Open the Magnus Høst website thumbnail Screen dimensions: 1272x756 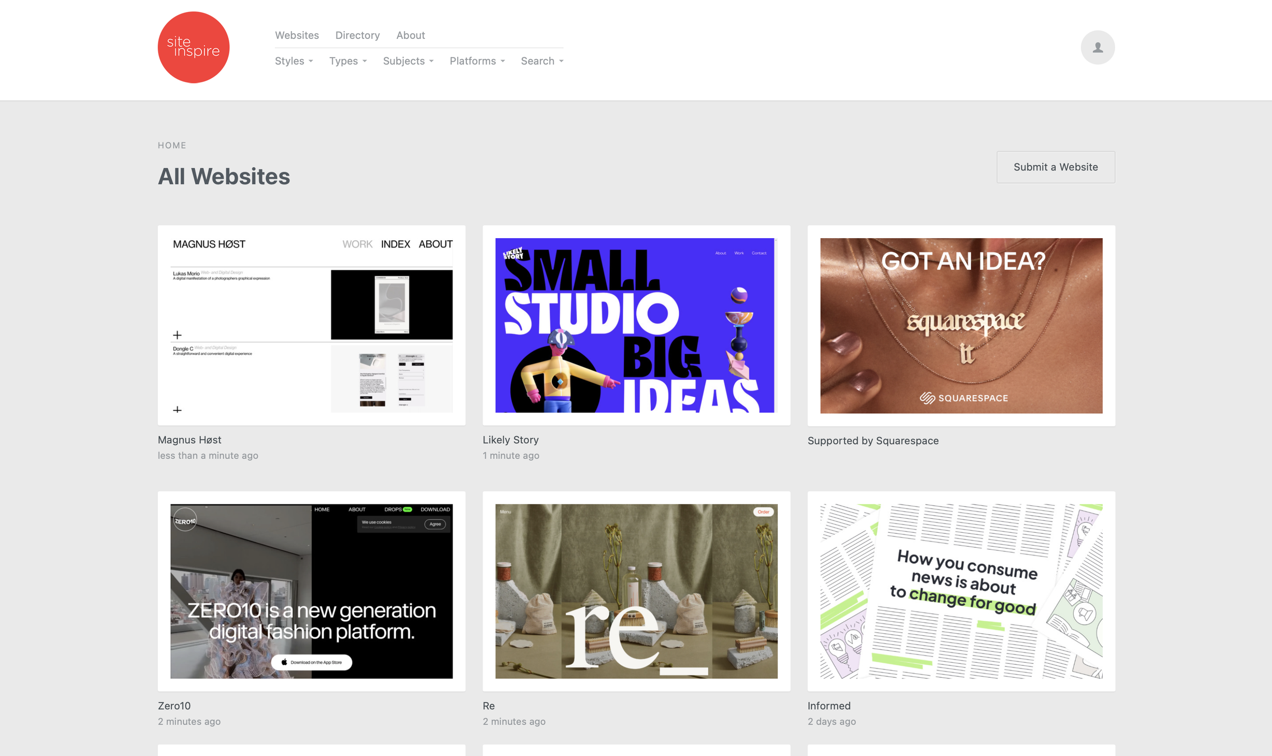311,325
